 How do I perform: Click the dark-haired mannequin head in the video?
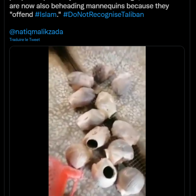pos(102,73)
